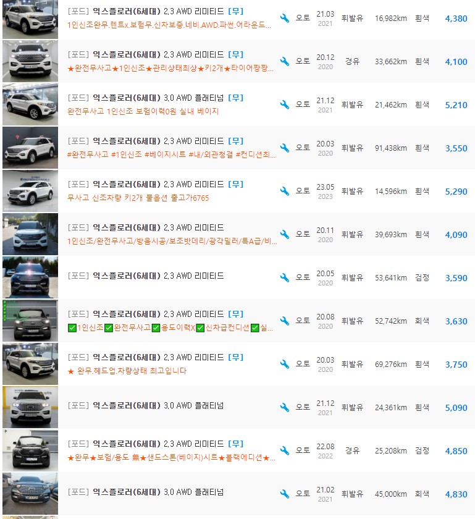Open thumbnail of Platinum Explorer priced 5,210
Viewport: 475px width, 519px height.
tap(30, 104)
